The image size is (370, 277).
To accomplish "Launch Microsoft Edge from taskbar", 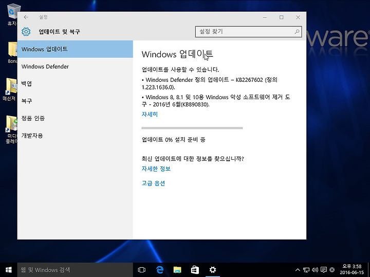I will [x=160, y=270].
